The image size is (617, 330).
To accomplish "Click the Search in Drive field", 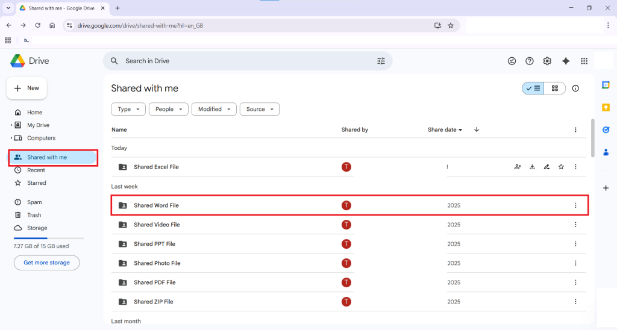I will 241,61.
